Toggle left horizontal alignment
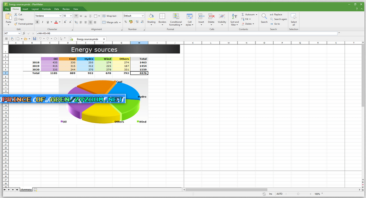The height and width of the screenshot is (198, 366). click(x=81, y=22)
